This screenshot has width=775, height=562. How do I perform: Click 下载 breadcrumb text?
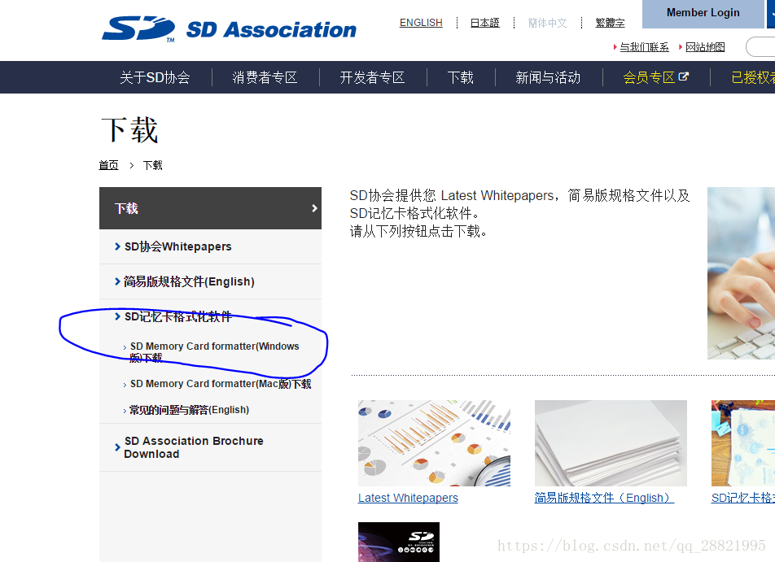[x=152, y=165]
